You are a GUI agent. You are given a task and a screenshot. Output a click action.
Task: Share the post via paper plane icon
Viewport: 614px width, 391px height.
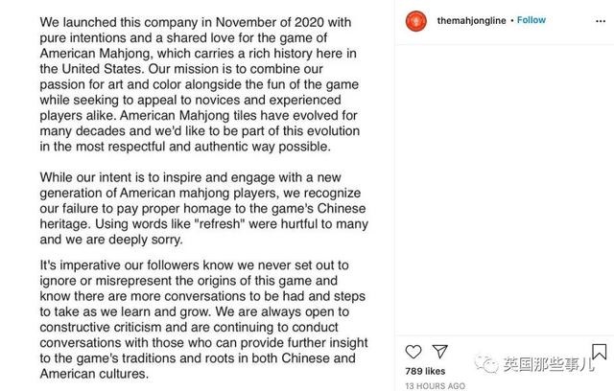pyautogui.click(x=439, y=350)
